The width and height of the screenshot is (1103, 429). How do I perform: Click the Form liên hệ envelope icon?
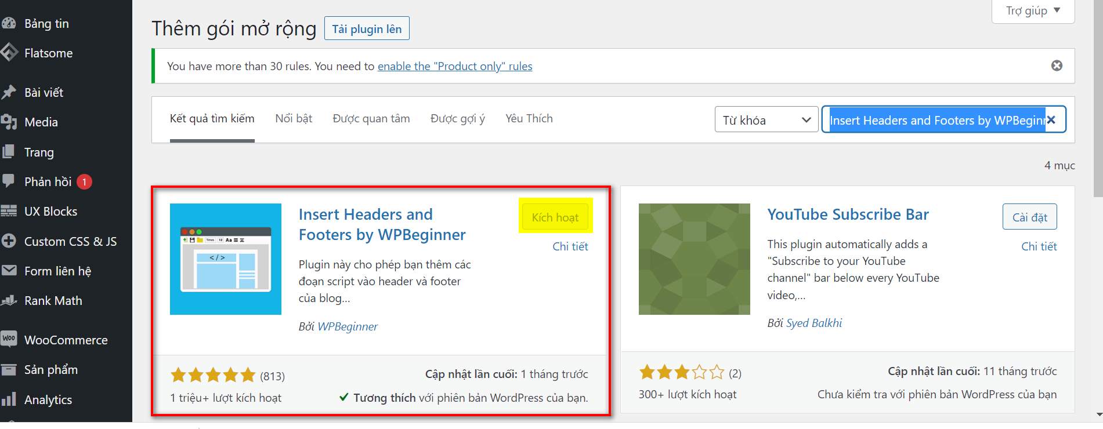coord(9,270)
